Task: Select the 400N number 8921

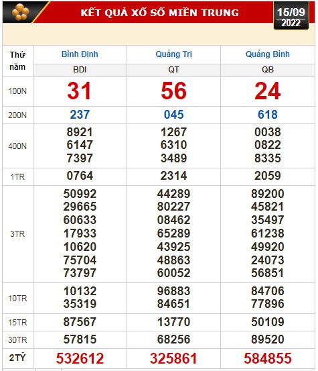Action: point(80,132)
